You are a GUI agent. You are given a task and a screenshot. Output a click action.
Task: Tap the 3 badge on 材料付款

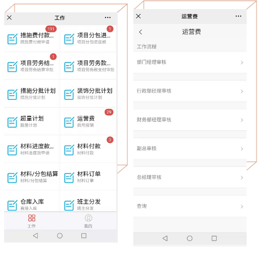(110, 140)
